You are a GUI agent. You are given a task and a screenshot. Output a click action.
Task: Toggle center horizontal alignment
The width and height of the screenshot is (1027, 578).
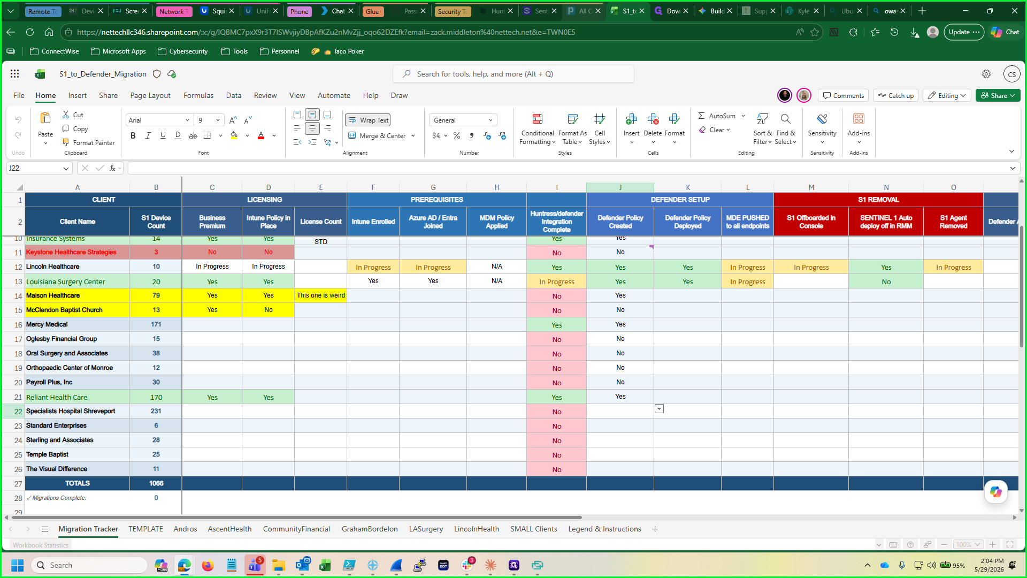tap(312, 128)
